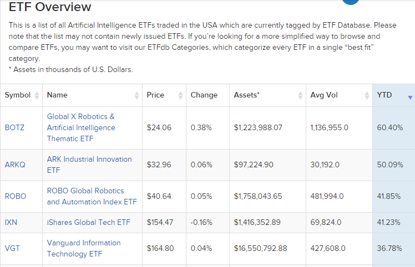Screen dimensions: 415x267
Task: Toggle the YTD descending sort arrow
Action: [x=410, y=97]
